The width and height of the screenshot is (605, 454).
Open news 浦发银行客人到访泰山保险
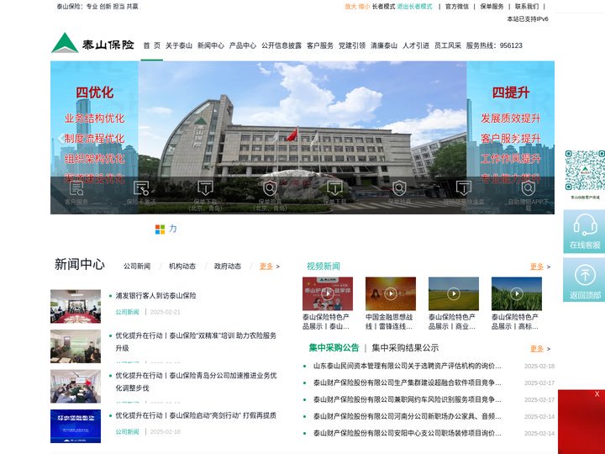point(156,296)
